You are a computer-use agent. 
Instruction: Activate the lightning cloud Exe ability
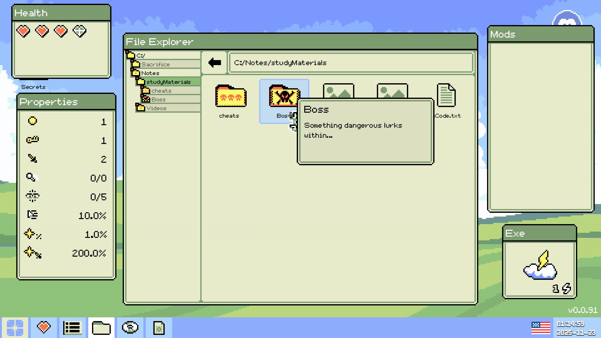540,266
